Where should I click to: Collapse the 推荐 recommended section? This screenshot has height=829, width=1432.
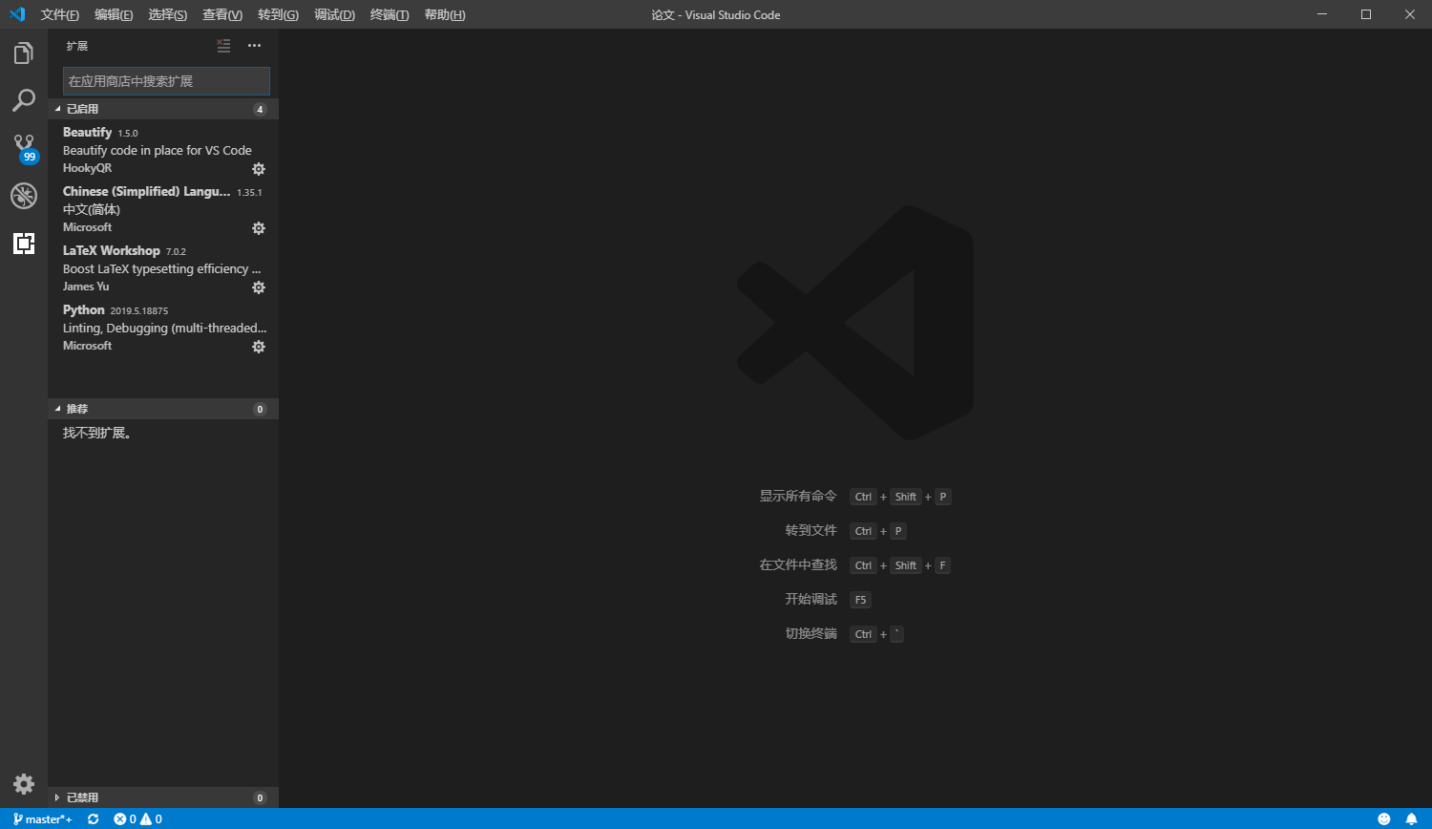click(163, 409)
